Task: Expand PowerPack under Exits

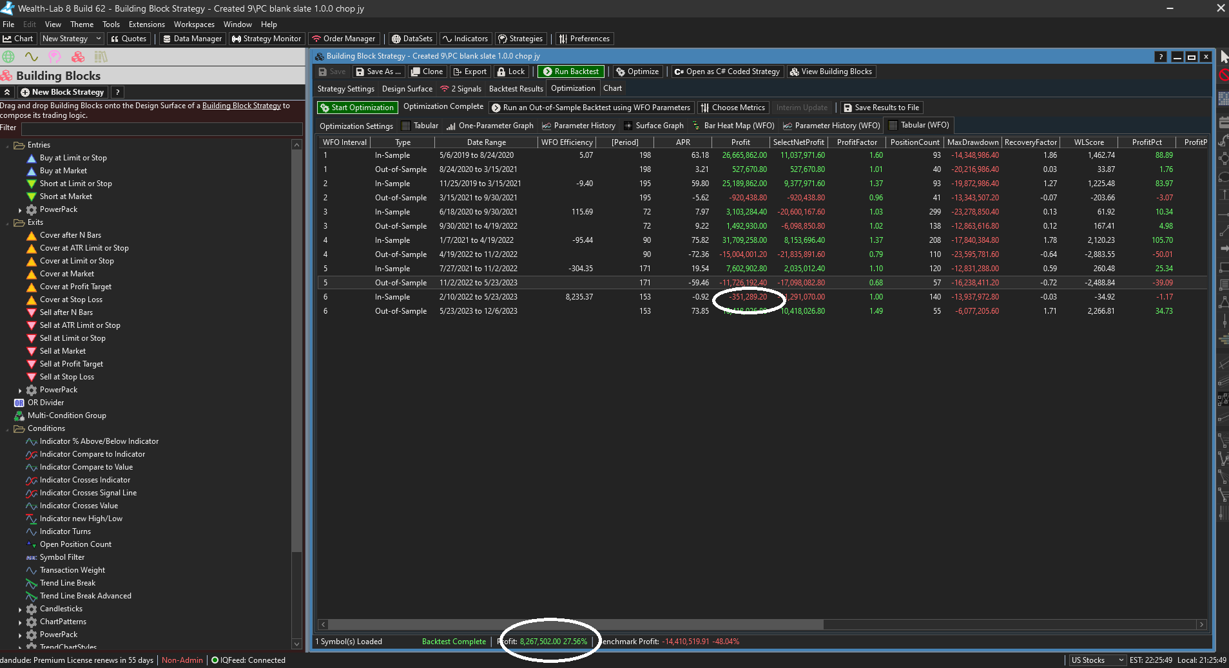Action: click(x=19, y=390)
